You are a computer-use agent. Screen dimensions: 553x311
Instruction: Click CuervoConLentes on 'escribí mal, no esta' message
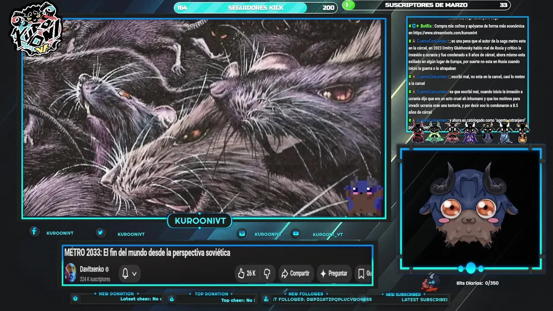click(x=432, y=77)
